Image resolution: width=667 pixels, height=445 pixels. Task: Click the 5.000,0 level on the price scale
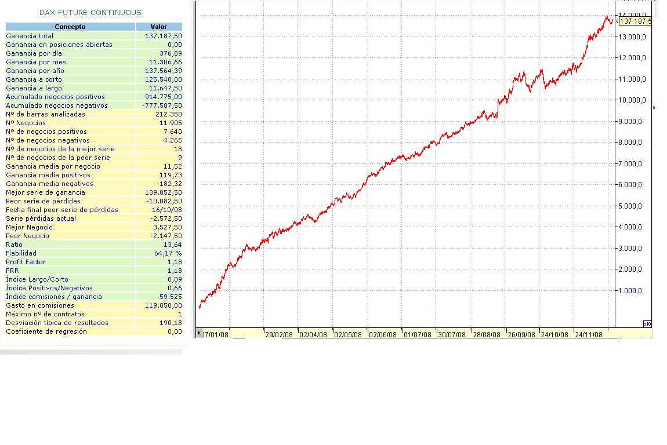pos(630,206)
